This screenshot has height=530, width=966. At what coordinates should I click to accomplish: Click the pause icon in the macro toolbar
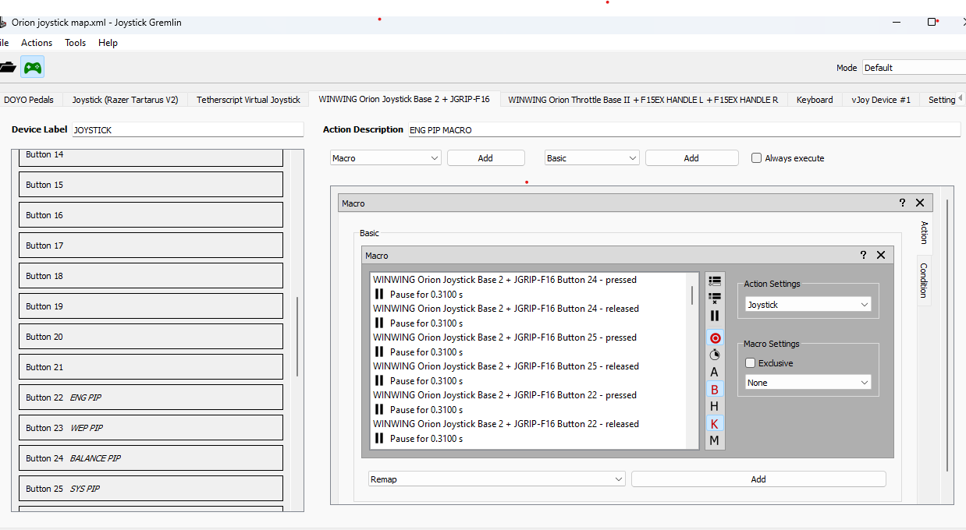click(714, 316)
